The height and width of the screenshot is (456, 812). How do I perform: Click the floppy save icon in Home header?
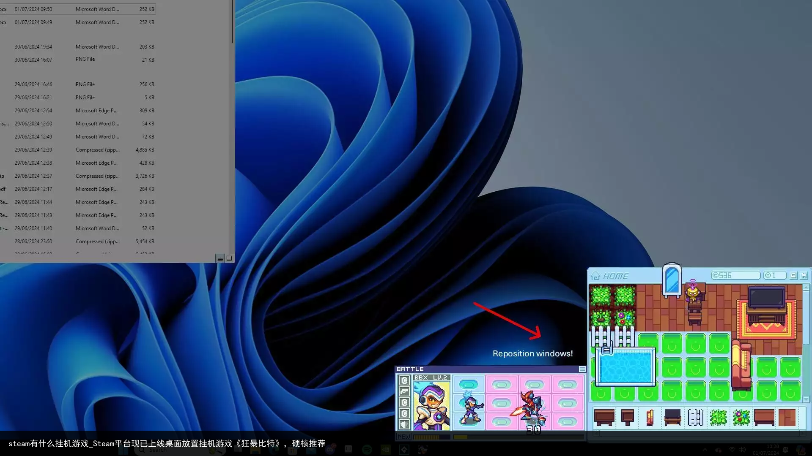coord(804,275)
